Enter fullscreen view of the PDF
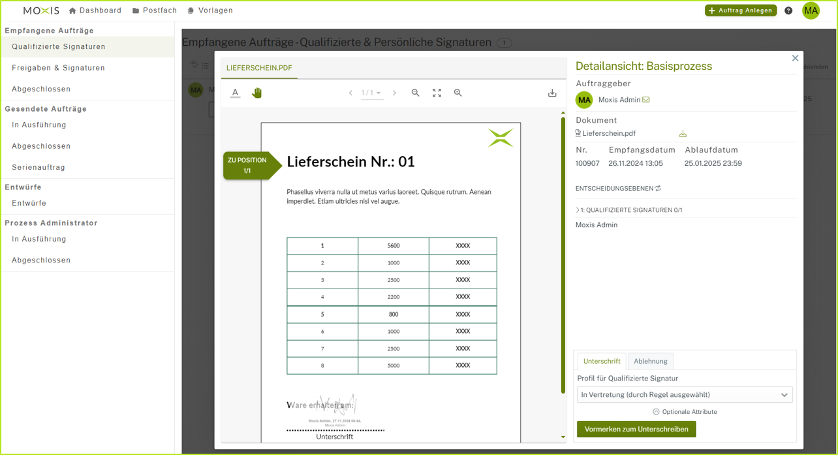This screenshot has width=838, height=455. tap(437, 93)
